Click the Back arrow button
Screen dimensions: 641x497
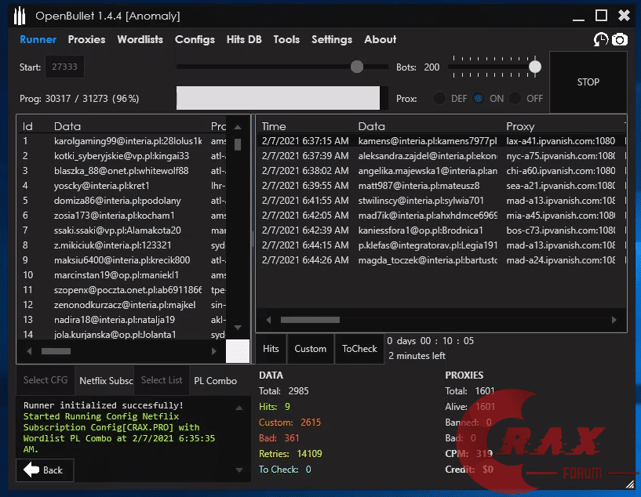(x=45, y=470)
